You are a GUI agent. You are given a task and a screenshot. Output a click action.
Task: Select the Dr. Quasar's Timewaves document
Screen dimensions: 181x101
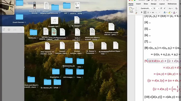tap(91, 45)
